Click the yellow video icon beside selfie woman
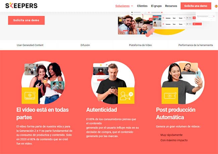This screenshot has height=154, width=218. (170, 96)
